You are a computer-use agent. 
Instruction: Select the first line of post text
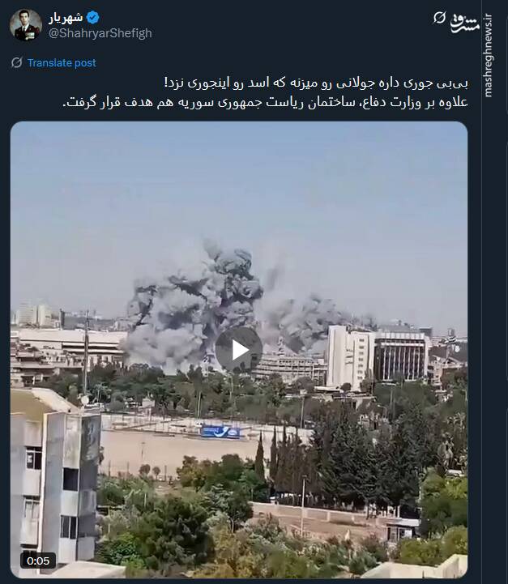pos(316,83)
